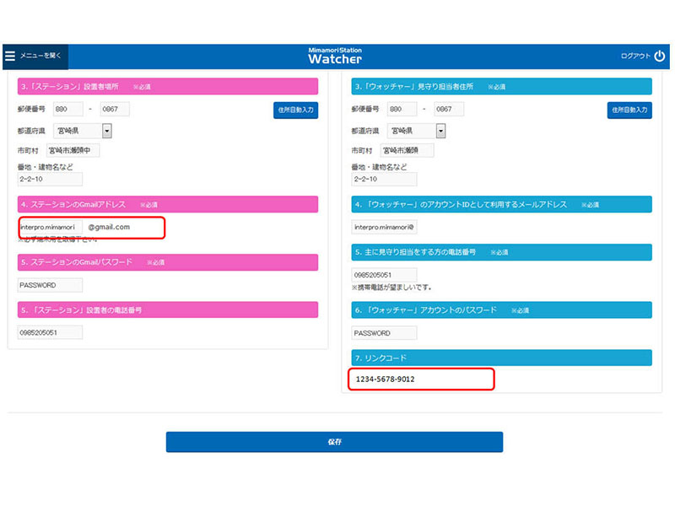Focus the station Gmail password field
The image size is (675, 506).
(50, 285)
